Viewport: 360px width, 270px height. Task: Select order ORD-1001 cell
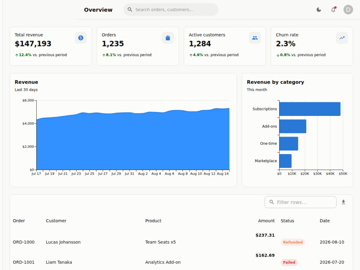tap(24, 262)
